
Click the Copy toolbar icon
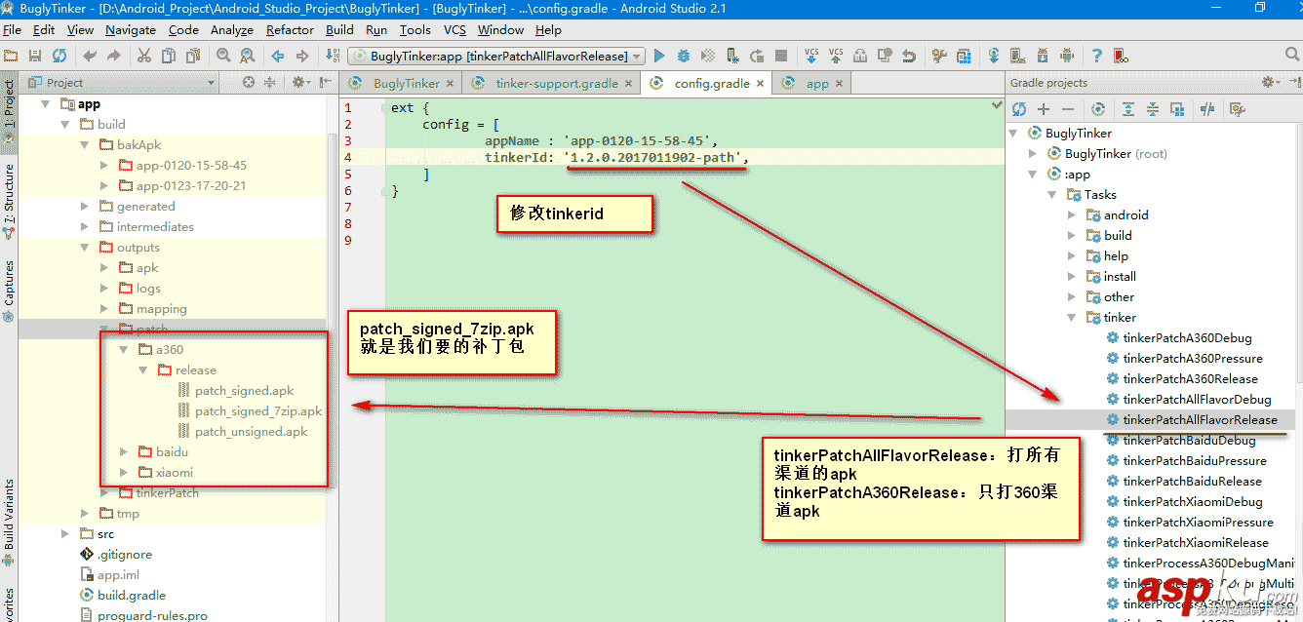(168, 57)
